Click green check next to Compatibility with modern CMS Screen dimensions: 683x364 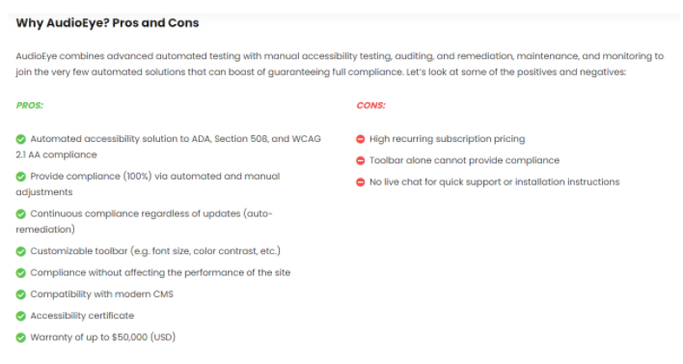click(x=21, y=294)
